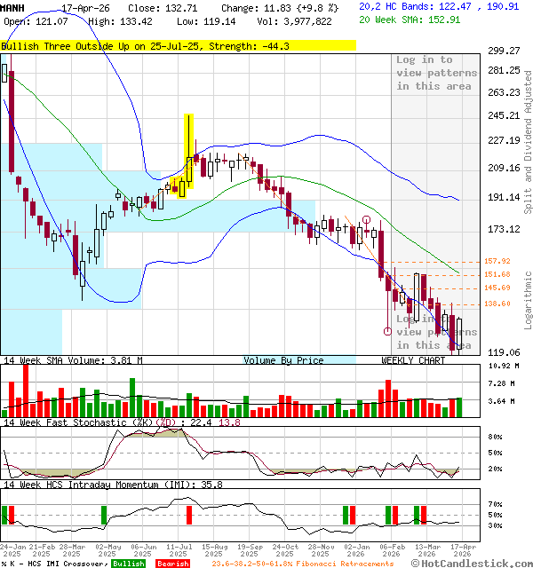Click the red Bearish legend box

[x=171, y=564]
